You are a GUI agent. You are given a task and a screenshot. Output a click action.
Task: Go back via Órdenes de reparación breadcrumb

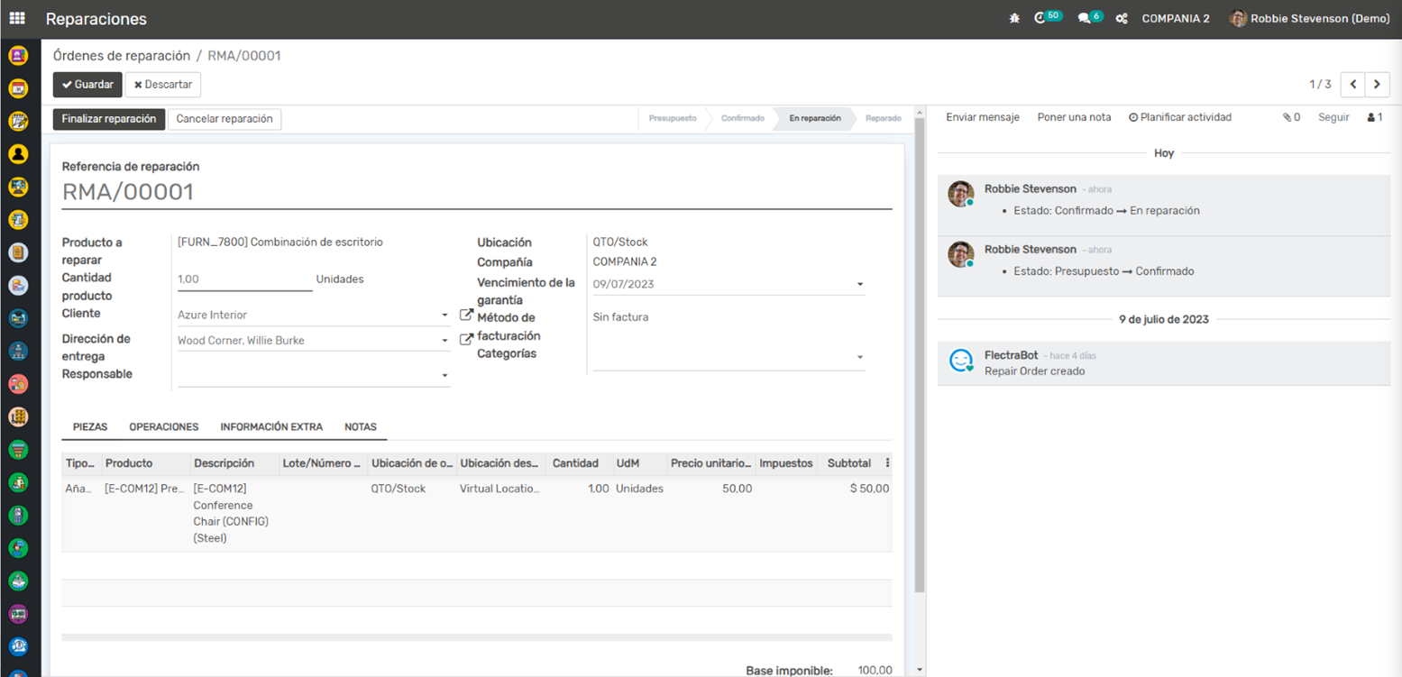[122, 55]
